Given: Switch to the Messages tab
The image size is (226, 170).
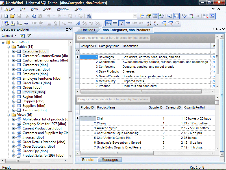Looking at the screenshot, I should click(x=110, y=160).
